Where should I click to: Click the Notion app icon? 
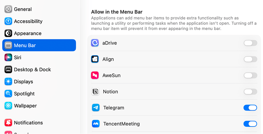point(95,92)
